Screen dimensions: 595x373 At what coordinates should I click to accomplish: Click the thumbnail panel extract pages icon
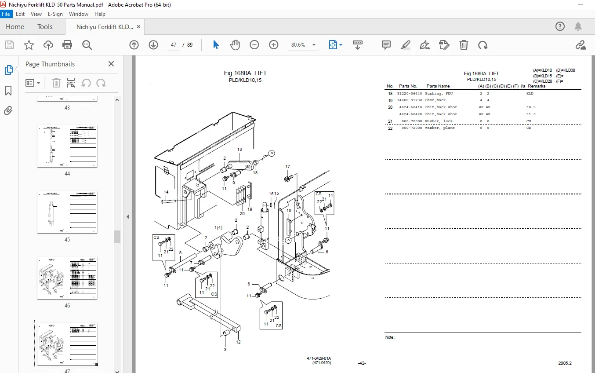pos(71,83)
